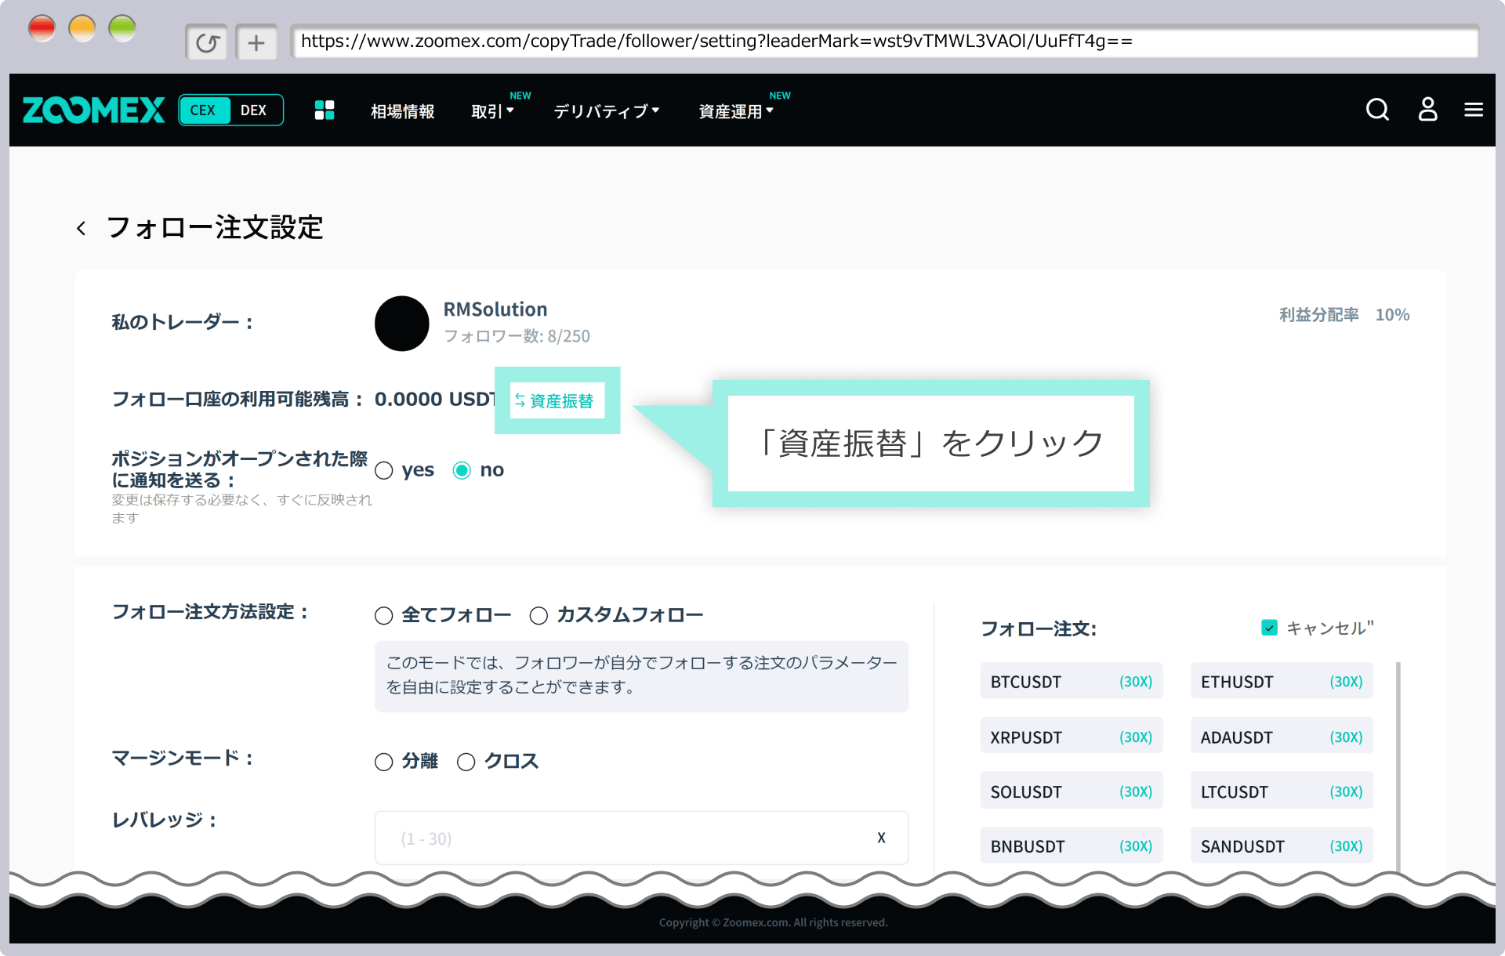
Task: Click the フォロー注文設定 page title
Action: (x=215, y=228)
